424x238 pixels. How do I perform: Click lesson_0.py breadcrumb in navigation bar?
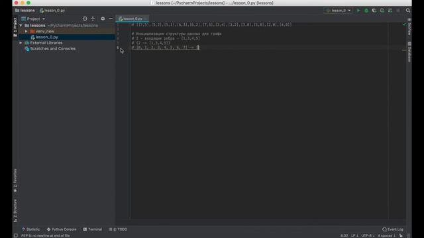[x=52, y=11]
